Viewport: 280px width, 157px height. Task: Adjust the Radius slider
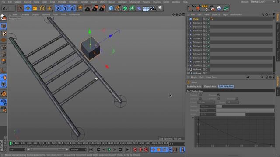tap(245, 106)
